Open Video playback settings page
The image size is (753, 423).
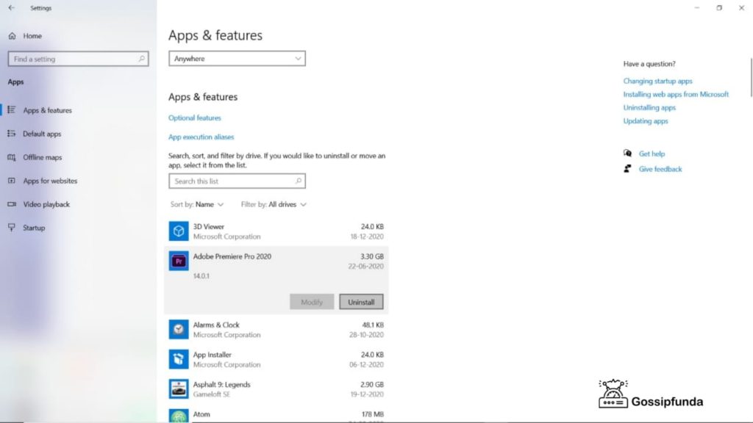tap(46, 204)
